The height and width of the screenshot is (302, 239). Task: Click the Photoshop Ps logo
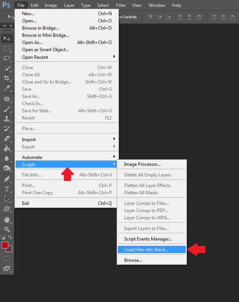click(6, 5)
